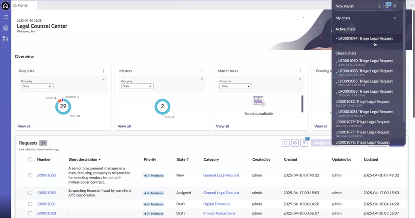415x218 pixels.
Task: Click View all on the Requests card
Action: (24, 126)
